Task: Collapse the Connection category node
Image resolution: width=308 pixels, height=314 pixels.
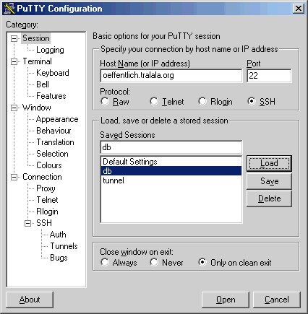Action: pos(14,177)
